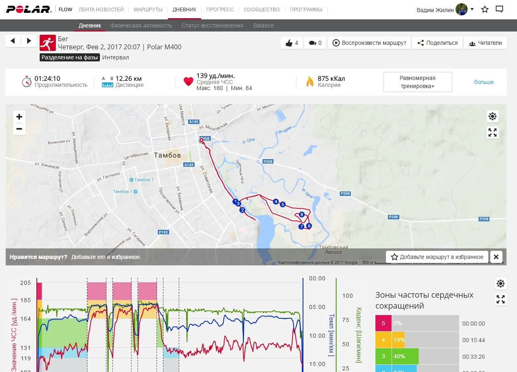Click 'Поделиться' share button
The width and height of the screenshot is (517, 372).
[437, 43]
